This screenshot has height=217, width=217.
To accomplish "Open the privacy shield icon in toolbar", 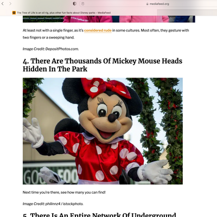I will [x=74, y=4].
